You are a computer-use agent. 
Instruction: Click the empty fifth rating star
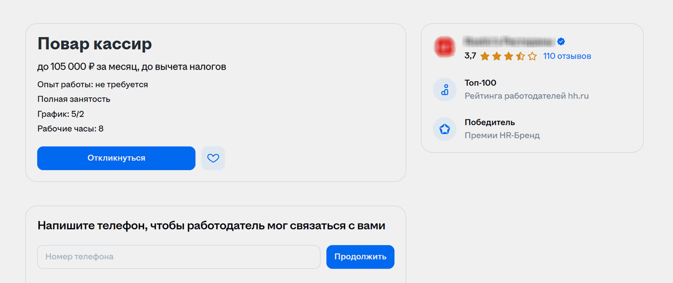point(532,56)
